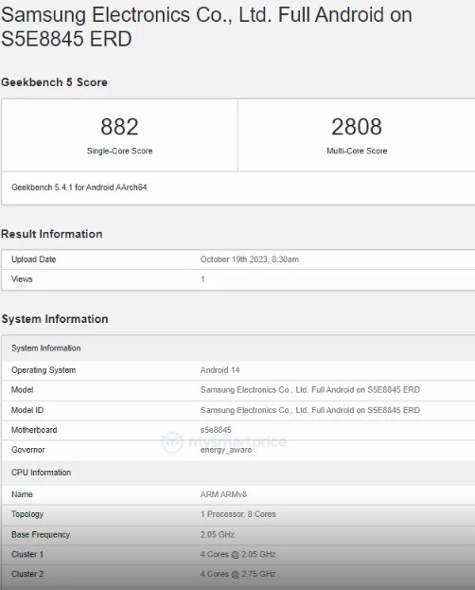Click the Model row label
475x590 pixels.
pos(22,390)
